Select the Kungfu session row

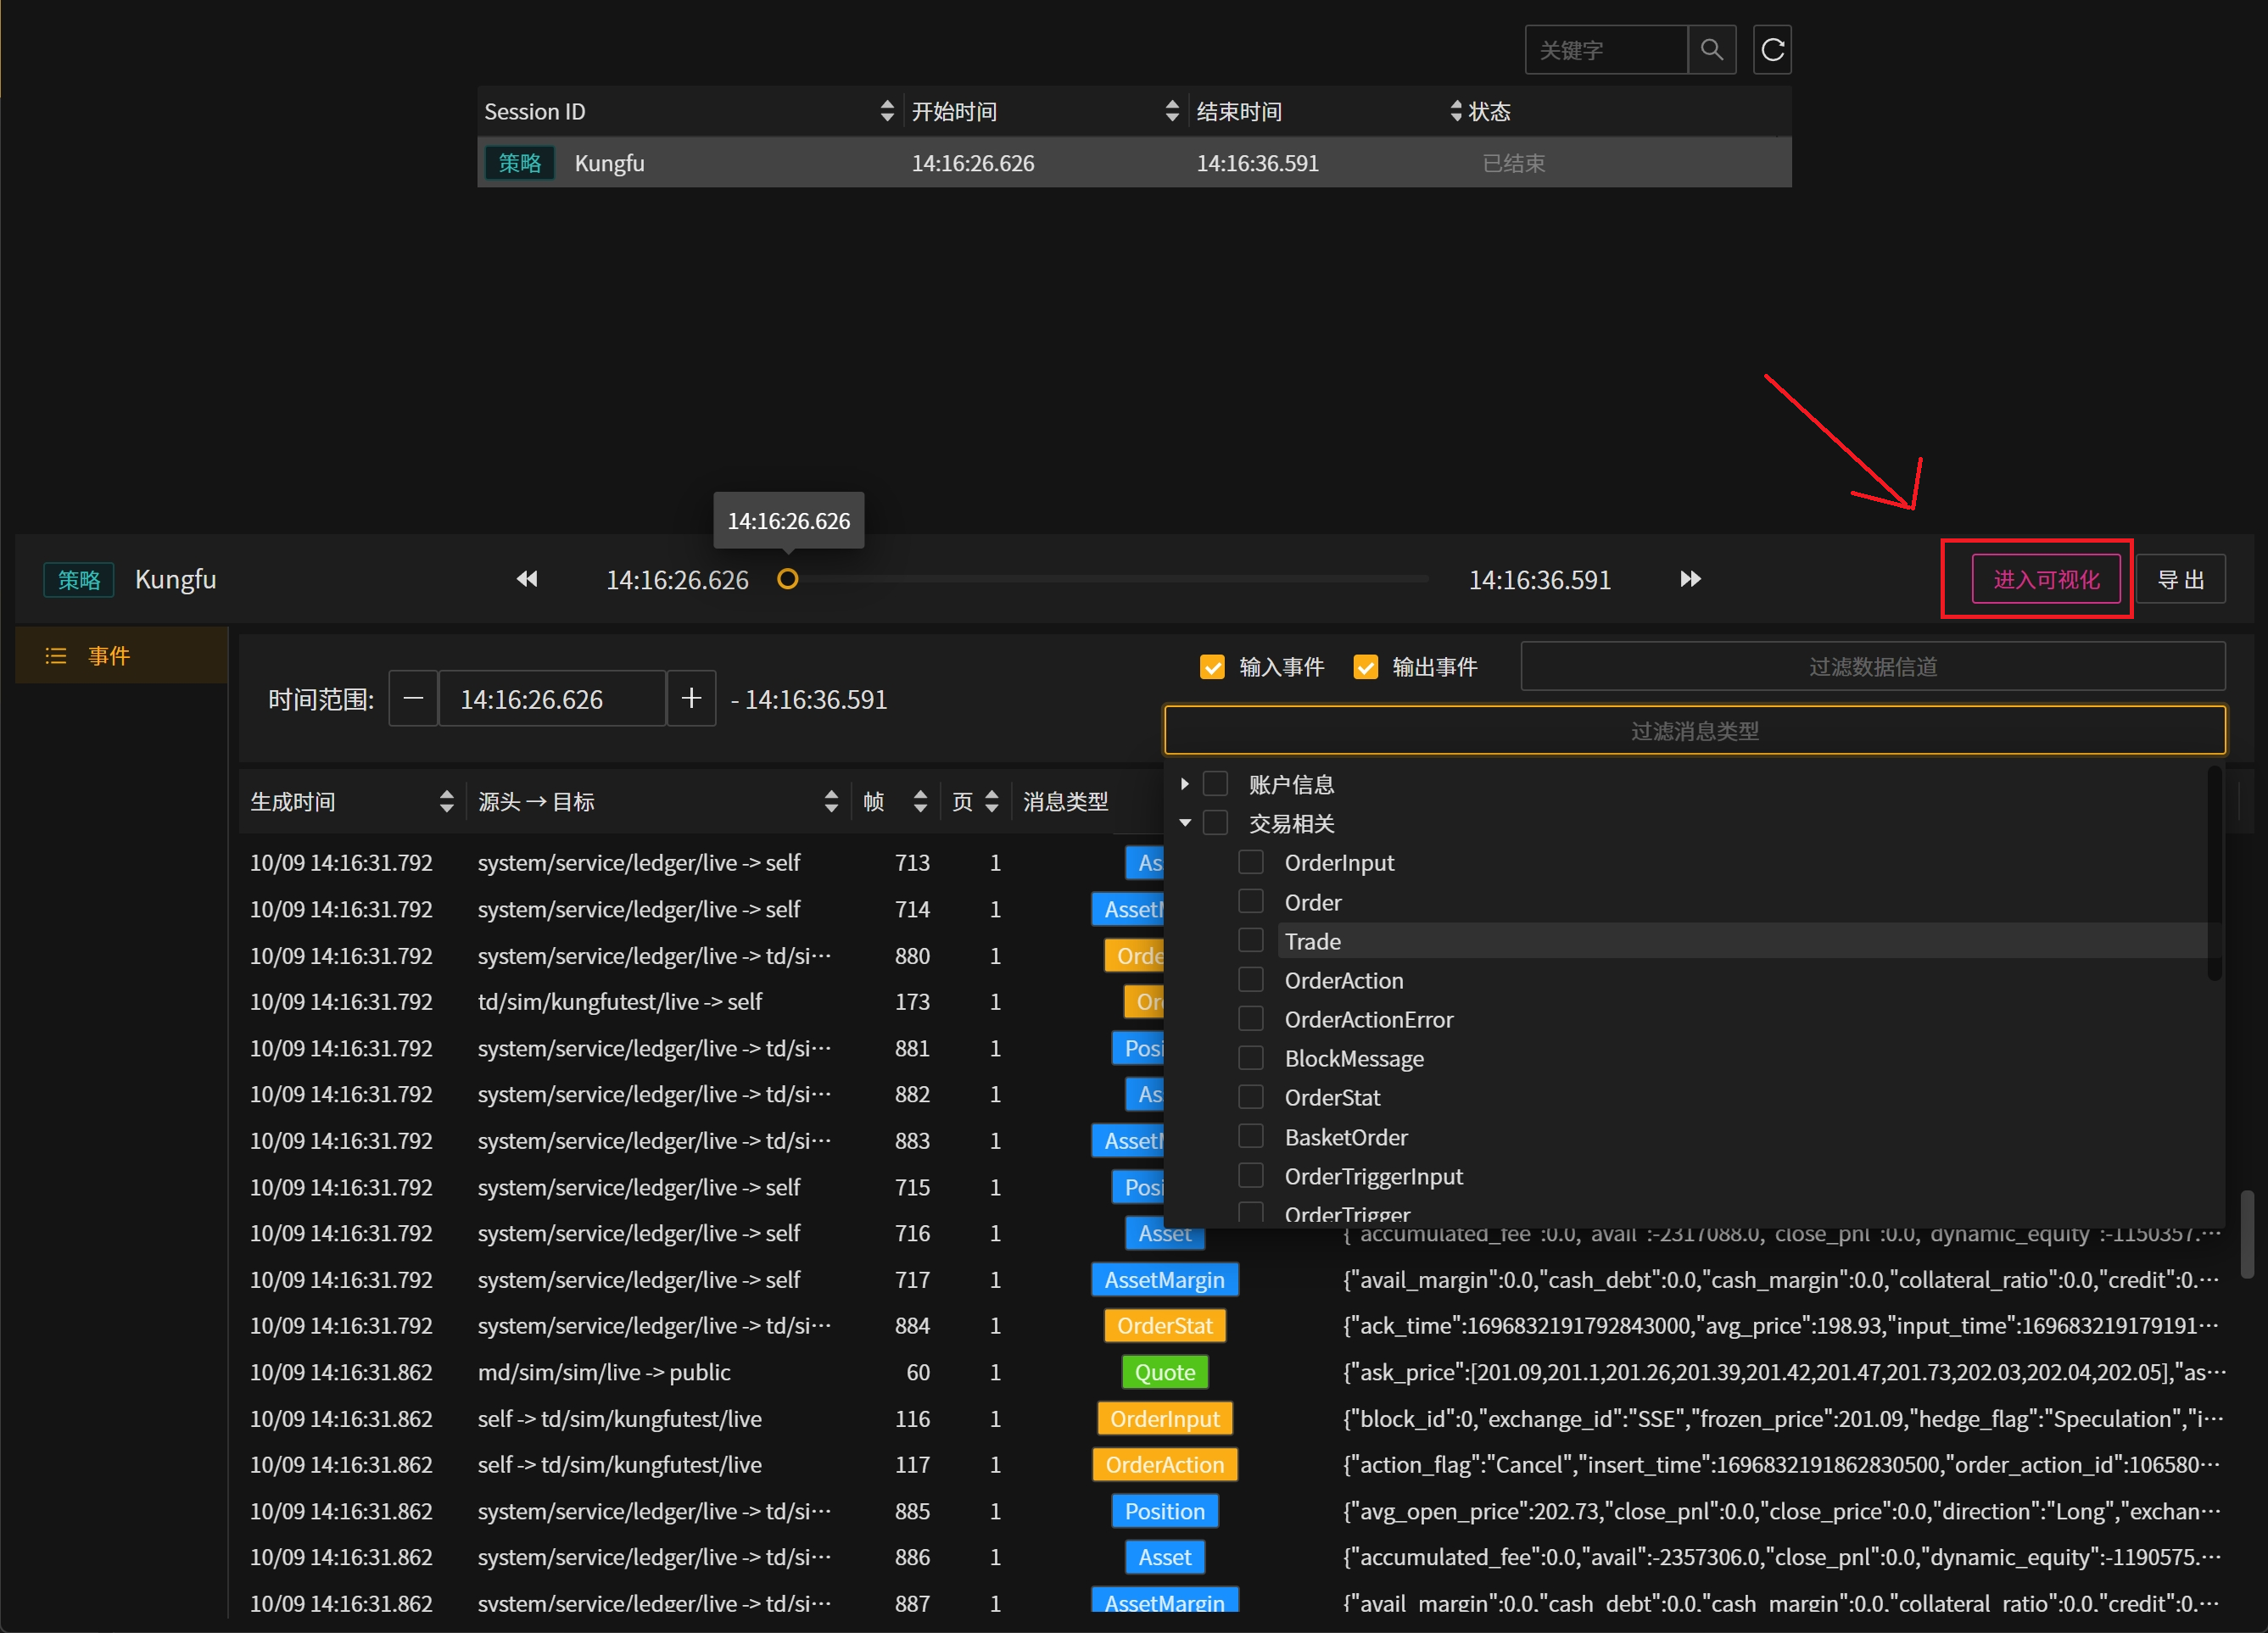pyautogui.click(x=1134, y=163)
